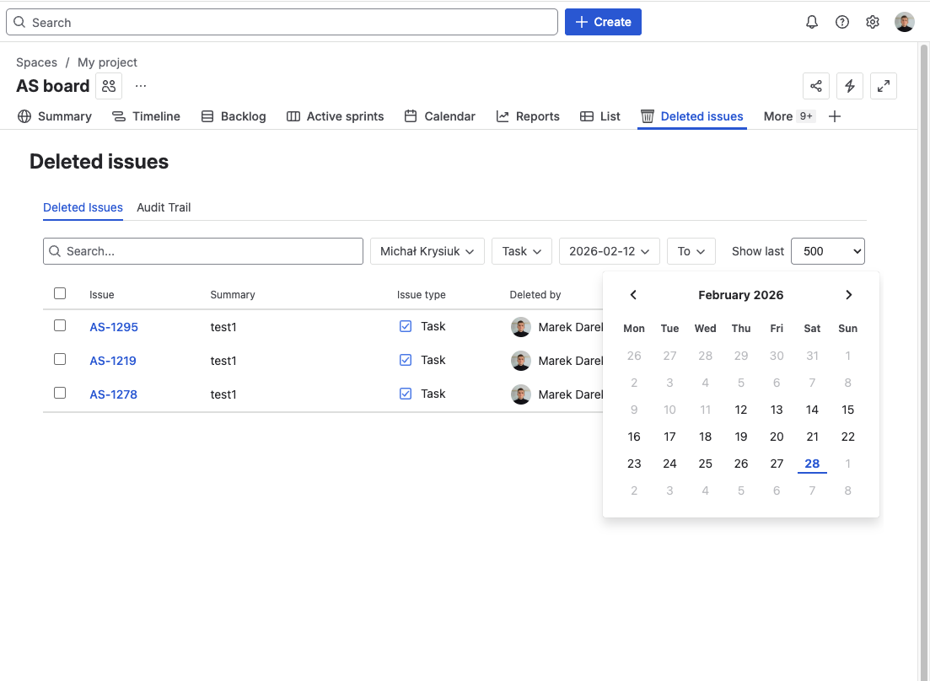This screenshot has height=681, width=930.
Task: Share the AS board
Action: [815, 85]
